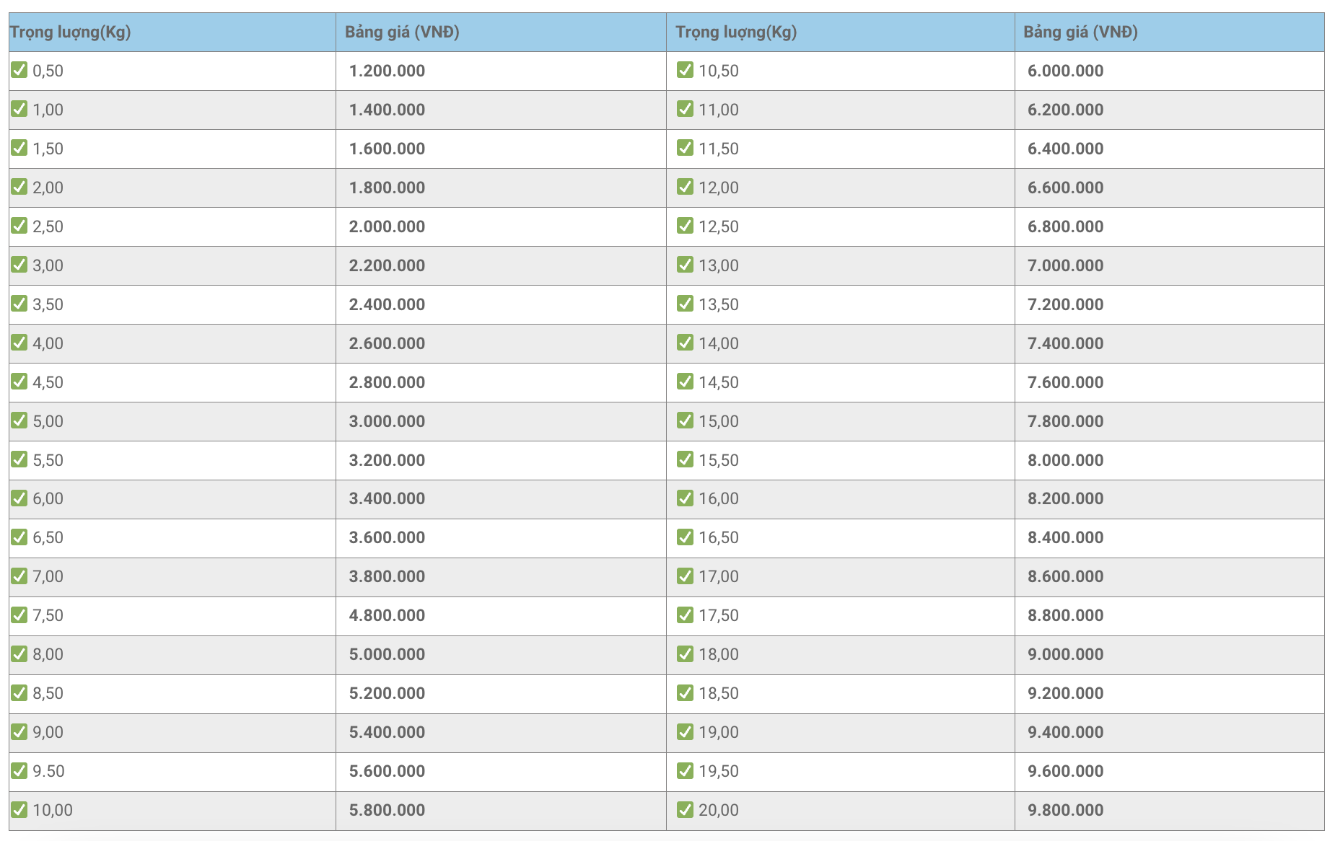Click the checkmark icon next to 2,50
The height and width of the screenshot is (841, 1335).
[19, 226]
